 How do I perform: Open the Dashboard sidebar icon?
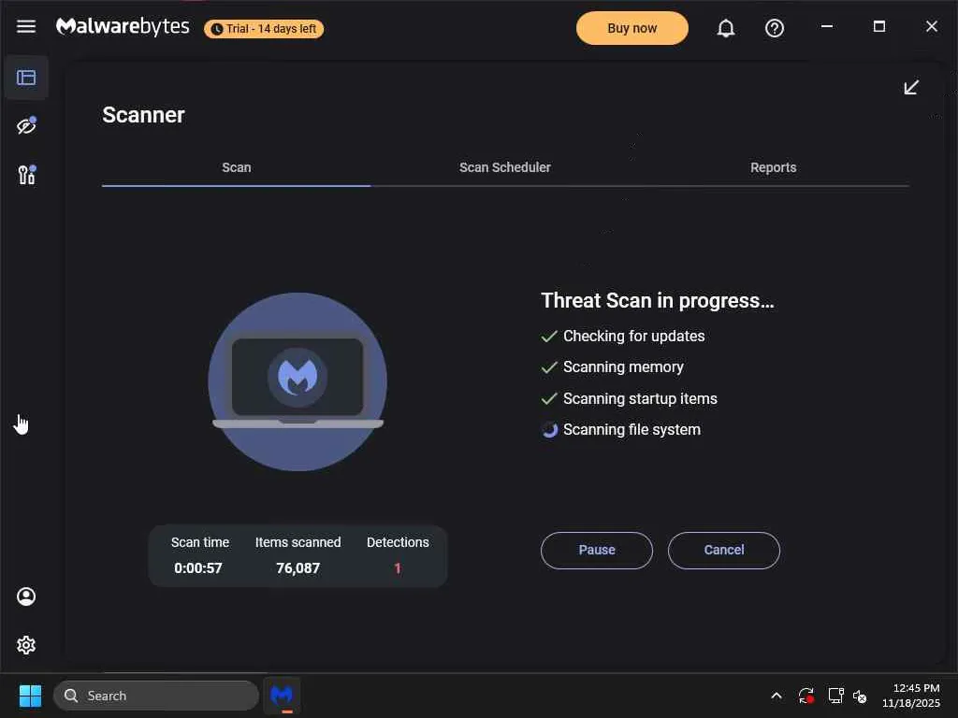(26, 78)
